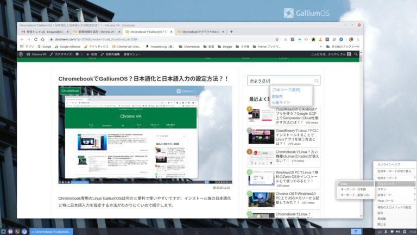The width and height of the screenshot is (417, 235).
Task: Bookmark this page with the star icon
Action: (277, 39)
